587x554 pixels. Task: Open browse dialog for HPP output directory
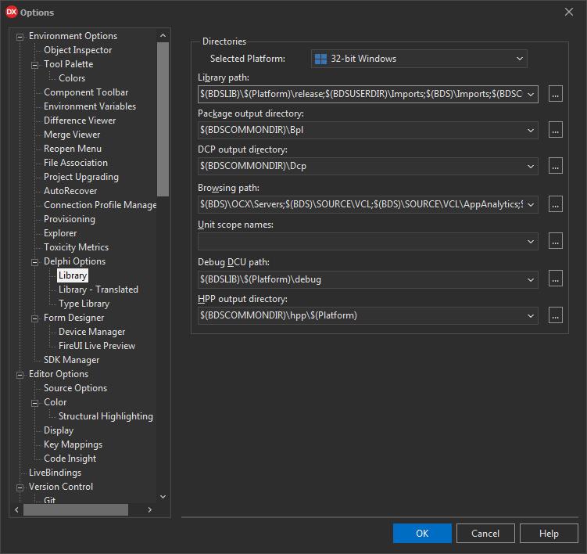[x=555, y=315]
